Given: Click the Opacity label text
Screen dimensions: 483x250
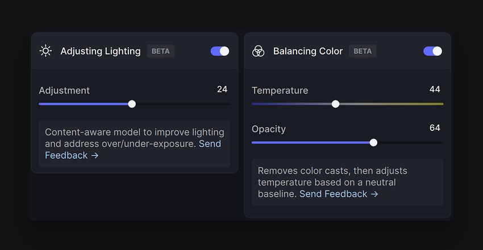Looking at the screenshot, I should pyautogui.click(x=269, y=129).
